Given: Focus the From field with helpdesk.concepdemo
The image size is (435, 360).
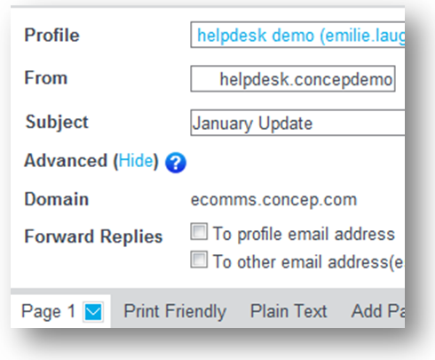Looking at the screenshot, I should point(293,79).
